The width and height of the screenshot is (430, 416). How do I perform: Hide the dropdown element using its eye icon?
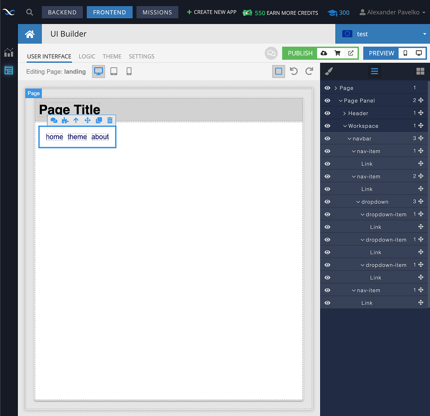pyautogui.click(x=327, y=201)
